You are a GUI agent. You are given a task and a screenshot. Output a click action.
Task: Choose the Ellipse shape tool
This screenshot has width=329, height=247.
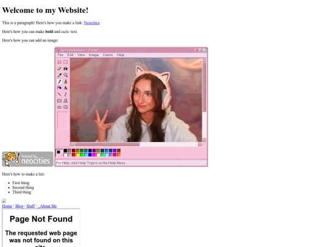click(x=59, y=107)
